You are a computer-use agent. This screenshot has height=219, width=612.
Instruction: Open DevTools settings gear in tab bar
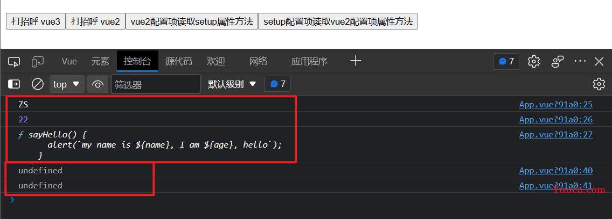coord(533,62)
